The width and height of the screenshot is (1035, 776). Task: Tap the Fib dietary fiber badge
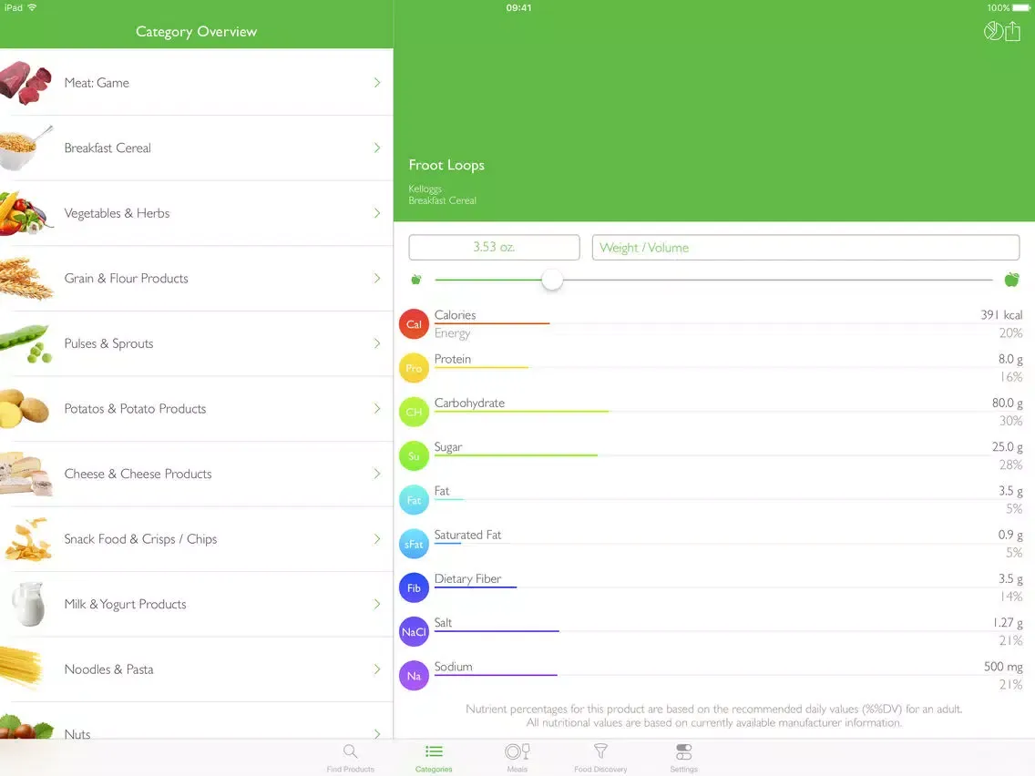pyautogui.click(x=414, y=588)
